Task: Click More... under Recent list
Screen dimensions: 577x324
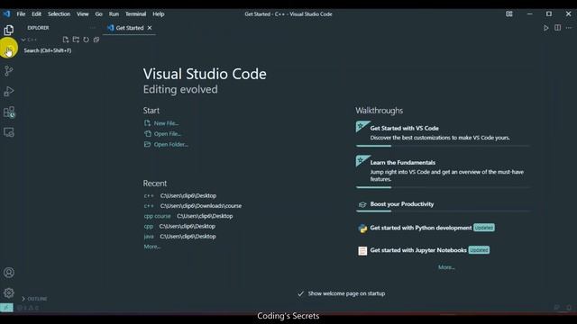Action: tap(152, 247)
